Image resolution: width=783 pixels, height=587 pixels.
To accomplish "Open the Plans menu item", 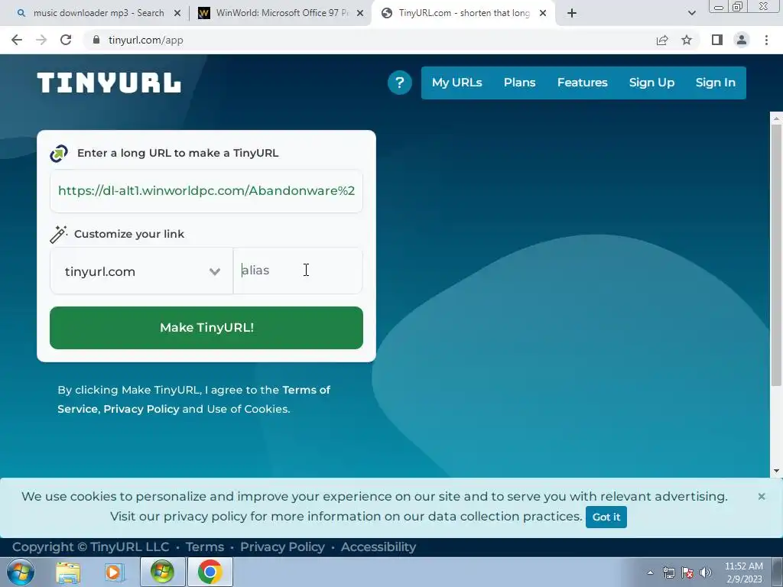I will point(519,83).
